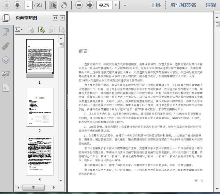The height and width of the screenshot is (194, 220).
Task: Open the Bookmarks panel
Action: [6, 32]
